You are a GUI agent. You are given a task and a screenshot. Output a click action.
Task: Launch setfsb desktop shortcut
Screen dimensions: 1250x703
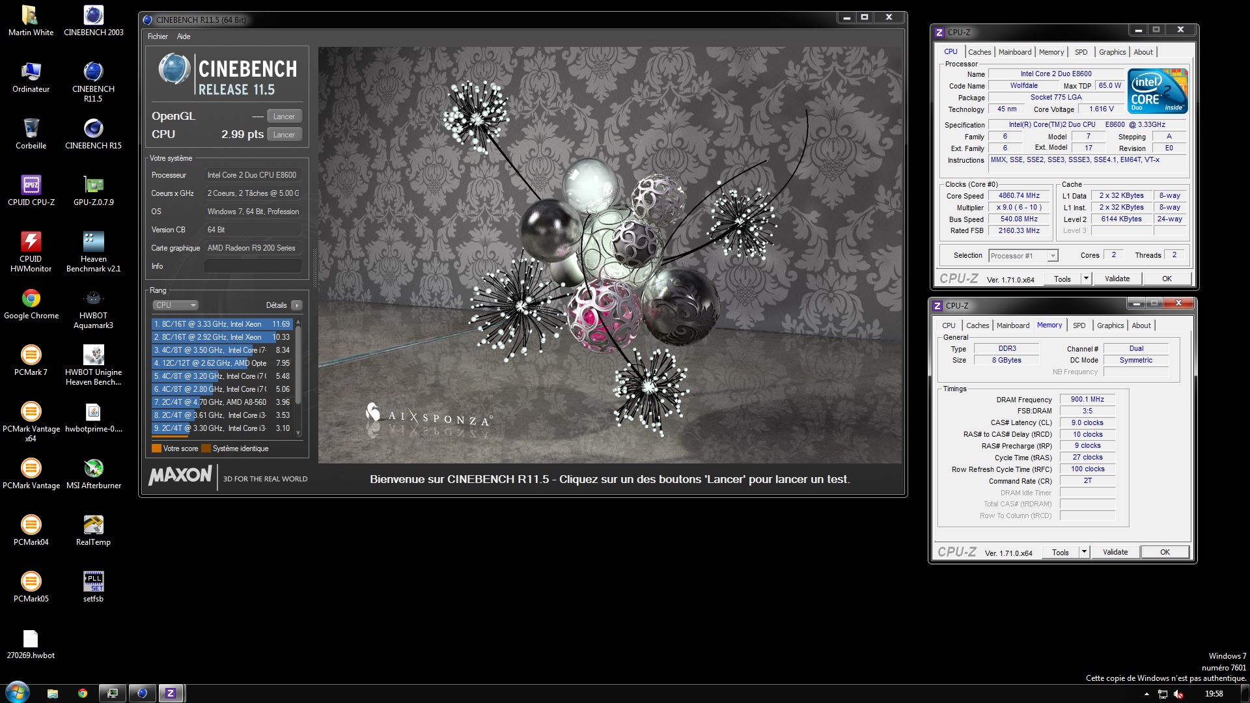click(93, 587)
